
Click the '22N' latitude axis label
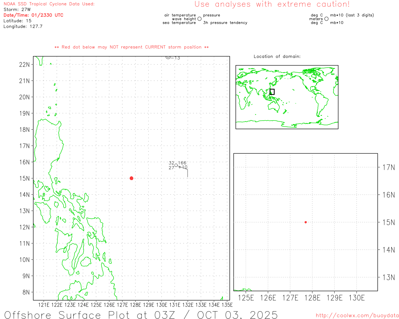(24, 64)
